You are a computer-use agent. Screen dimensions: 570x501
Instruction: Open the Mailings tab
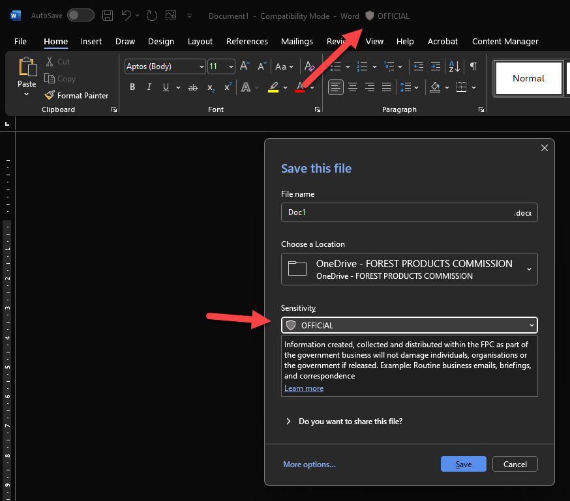click(297, 42)
